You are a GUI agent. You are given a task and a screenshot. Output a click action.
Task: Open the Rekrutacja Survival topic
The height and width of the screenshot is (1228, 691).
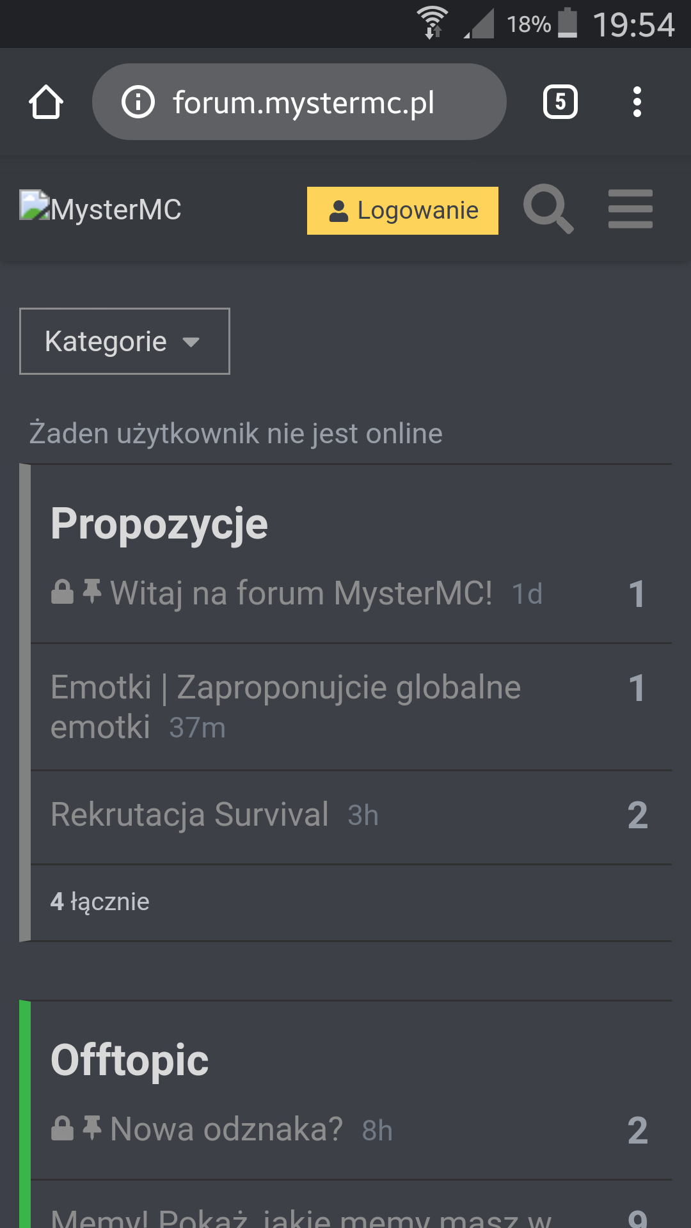click(189, 815)
